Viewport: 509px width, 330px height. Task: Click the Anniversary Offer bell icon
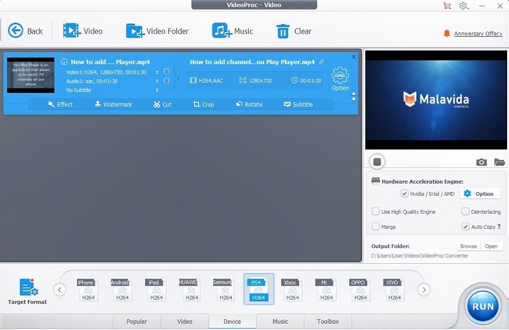pyautogui.click(x=447, y=34)
